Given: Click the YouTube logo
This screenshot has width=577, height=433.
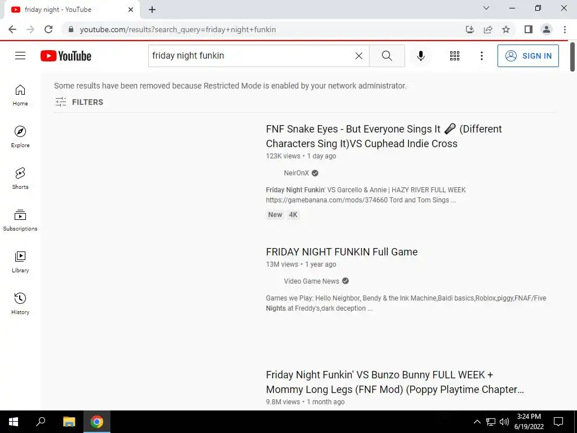Looking at the screenshot, I should coord(66,56).
